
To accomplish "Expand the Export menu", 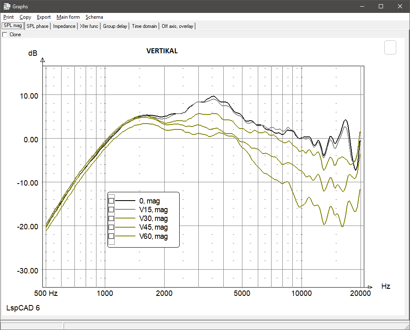I will (44, 17).
